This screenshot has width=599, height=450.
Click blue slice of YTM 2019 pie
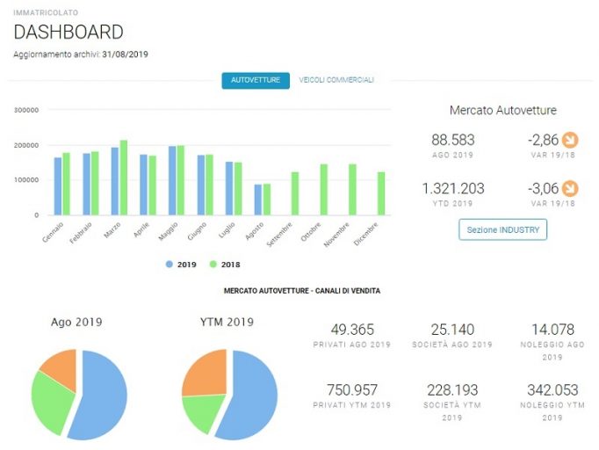tap(252, 397)
